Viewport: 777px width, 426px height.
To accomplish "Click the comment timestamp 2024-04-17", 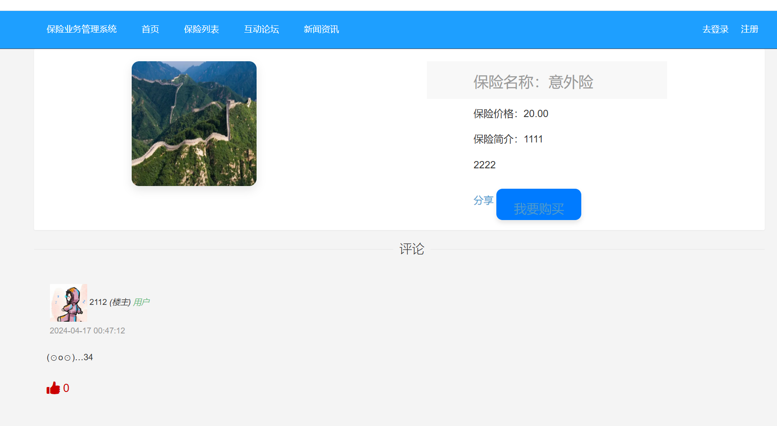I will [x=87, y=331].
